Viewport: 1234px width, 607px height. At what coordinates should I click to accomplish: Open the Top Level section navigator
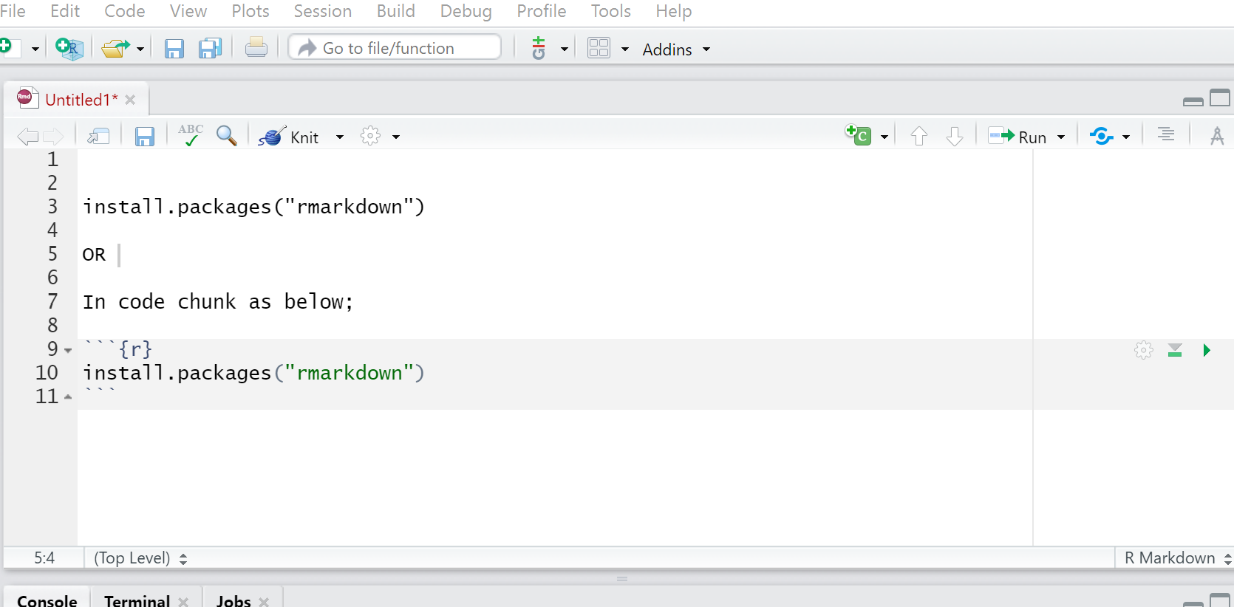[140, 558]
